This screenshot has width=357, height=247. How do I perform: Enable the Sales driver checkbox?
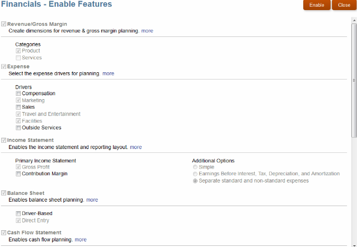[x=18, y=107]
